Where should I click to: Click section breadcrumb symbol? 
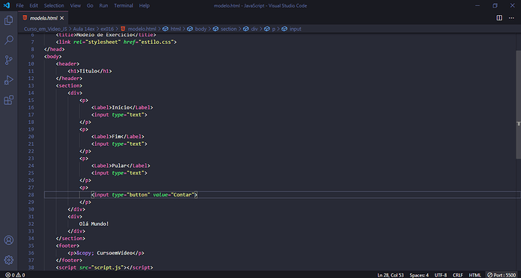229,29
